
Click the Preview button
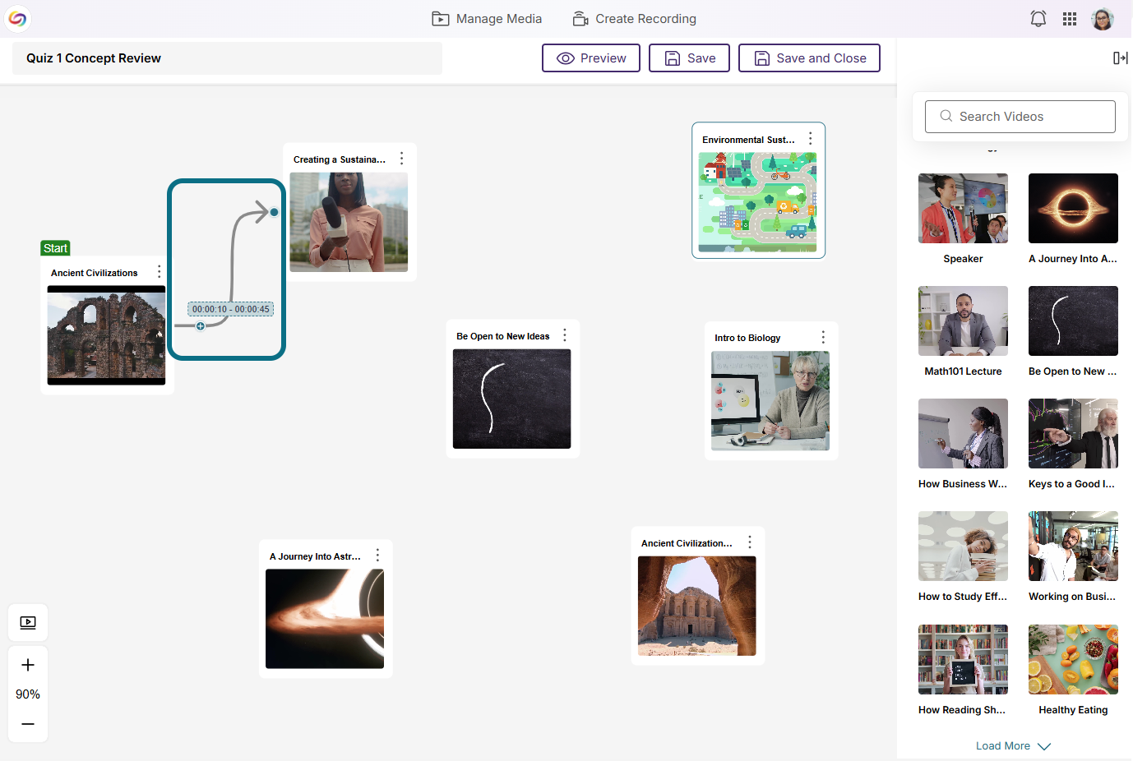[591, 58]
